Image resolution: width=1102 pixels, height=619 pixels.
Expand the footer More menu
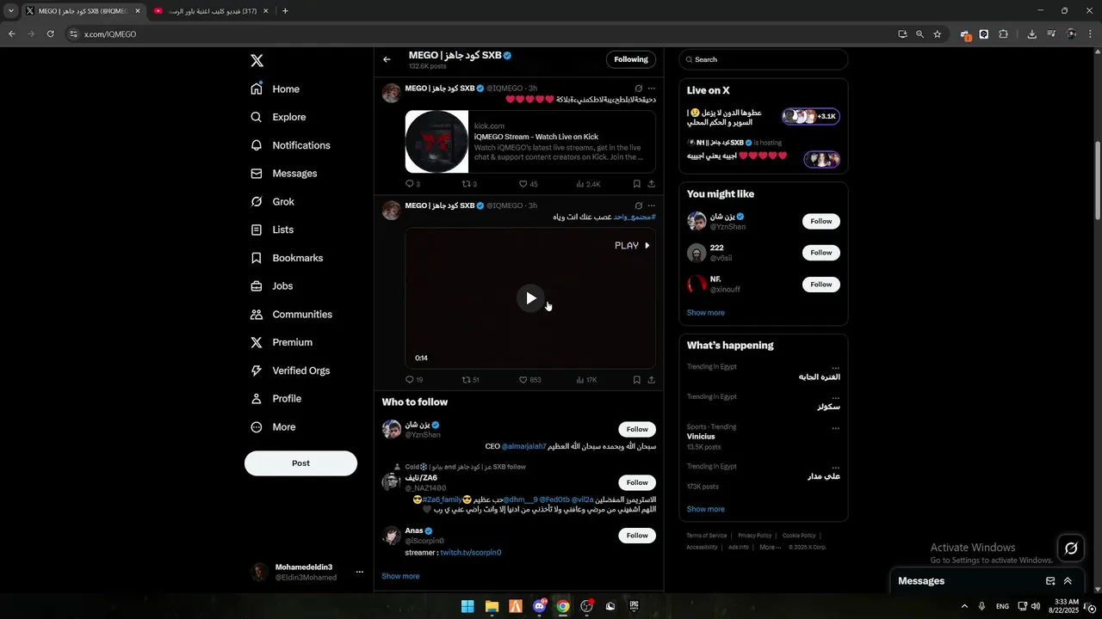[x=770, y=547]
